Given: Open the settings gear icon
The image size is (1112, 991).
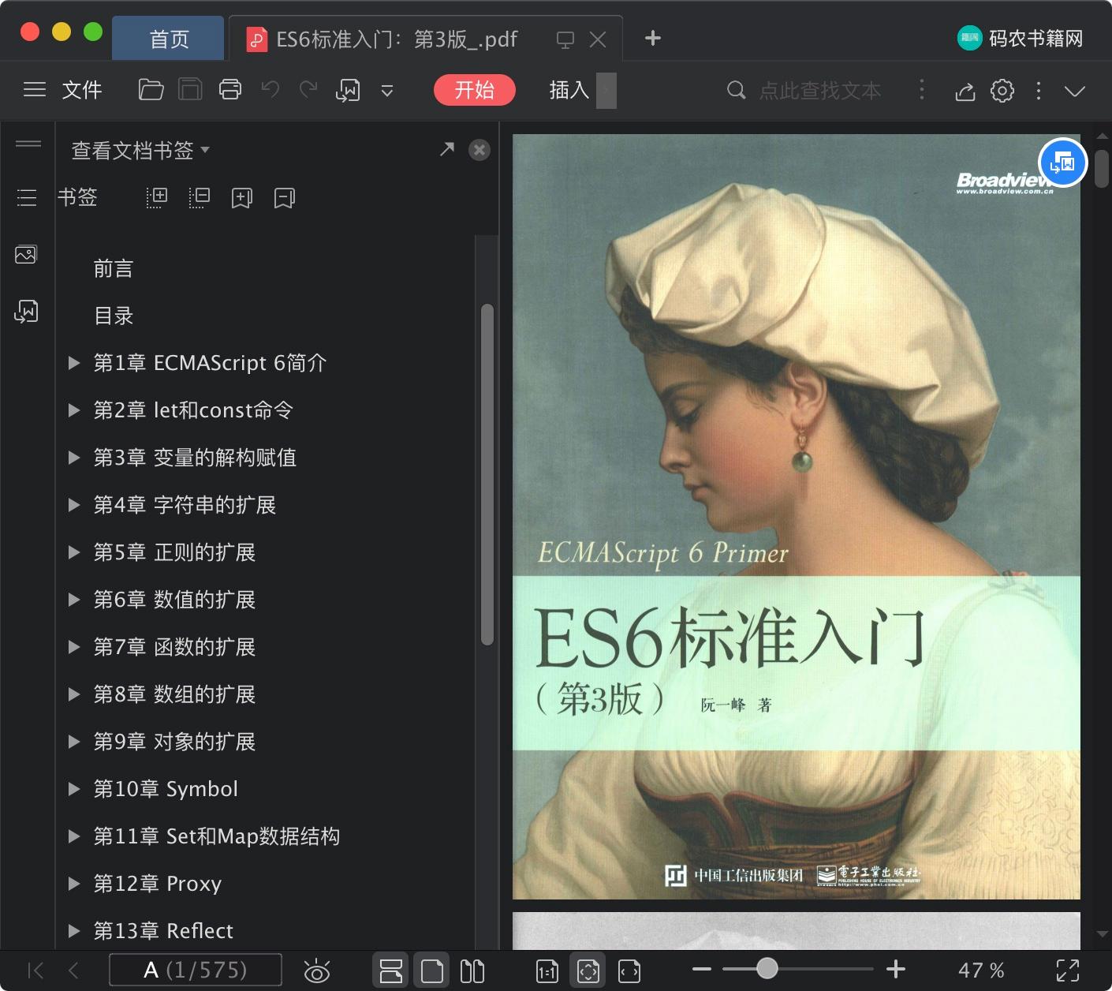Looking at the screenshot, I should tap(1002, 91).
